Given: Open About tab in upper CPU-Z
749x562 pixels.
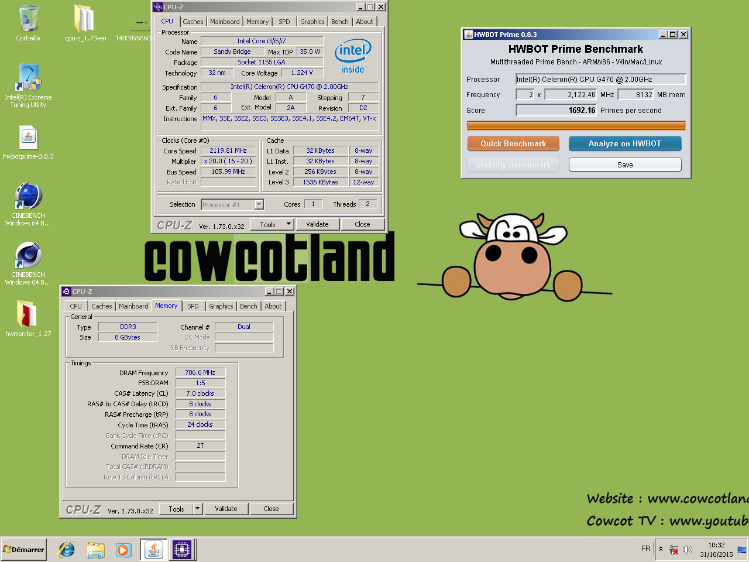Looking at the screenshot, I should click(x=365, y=22).
